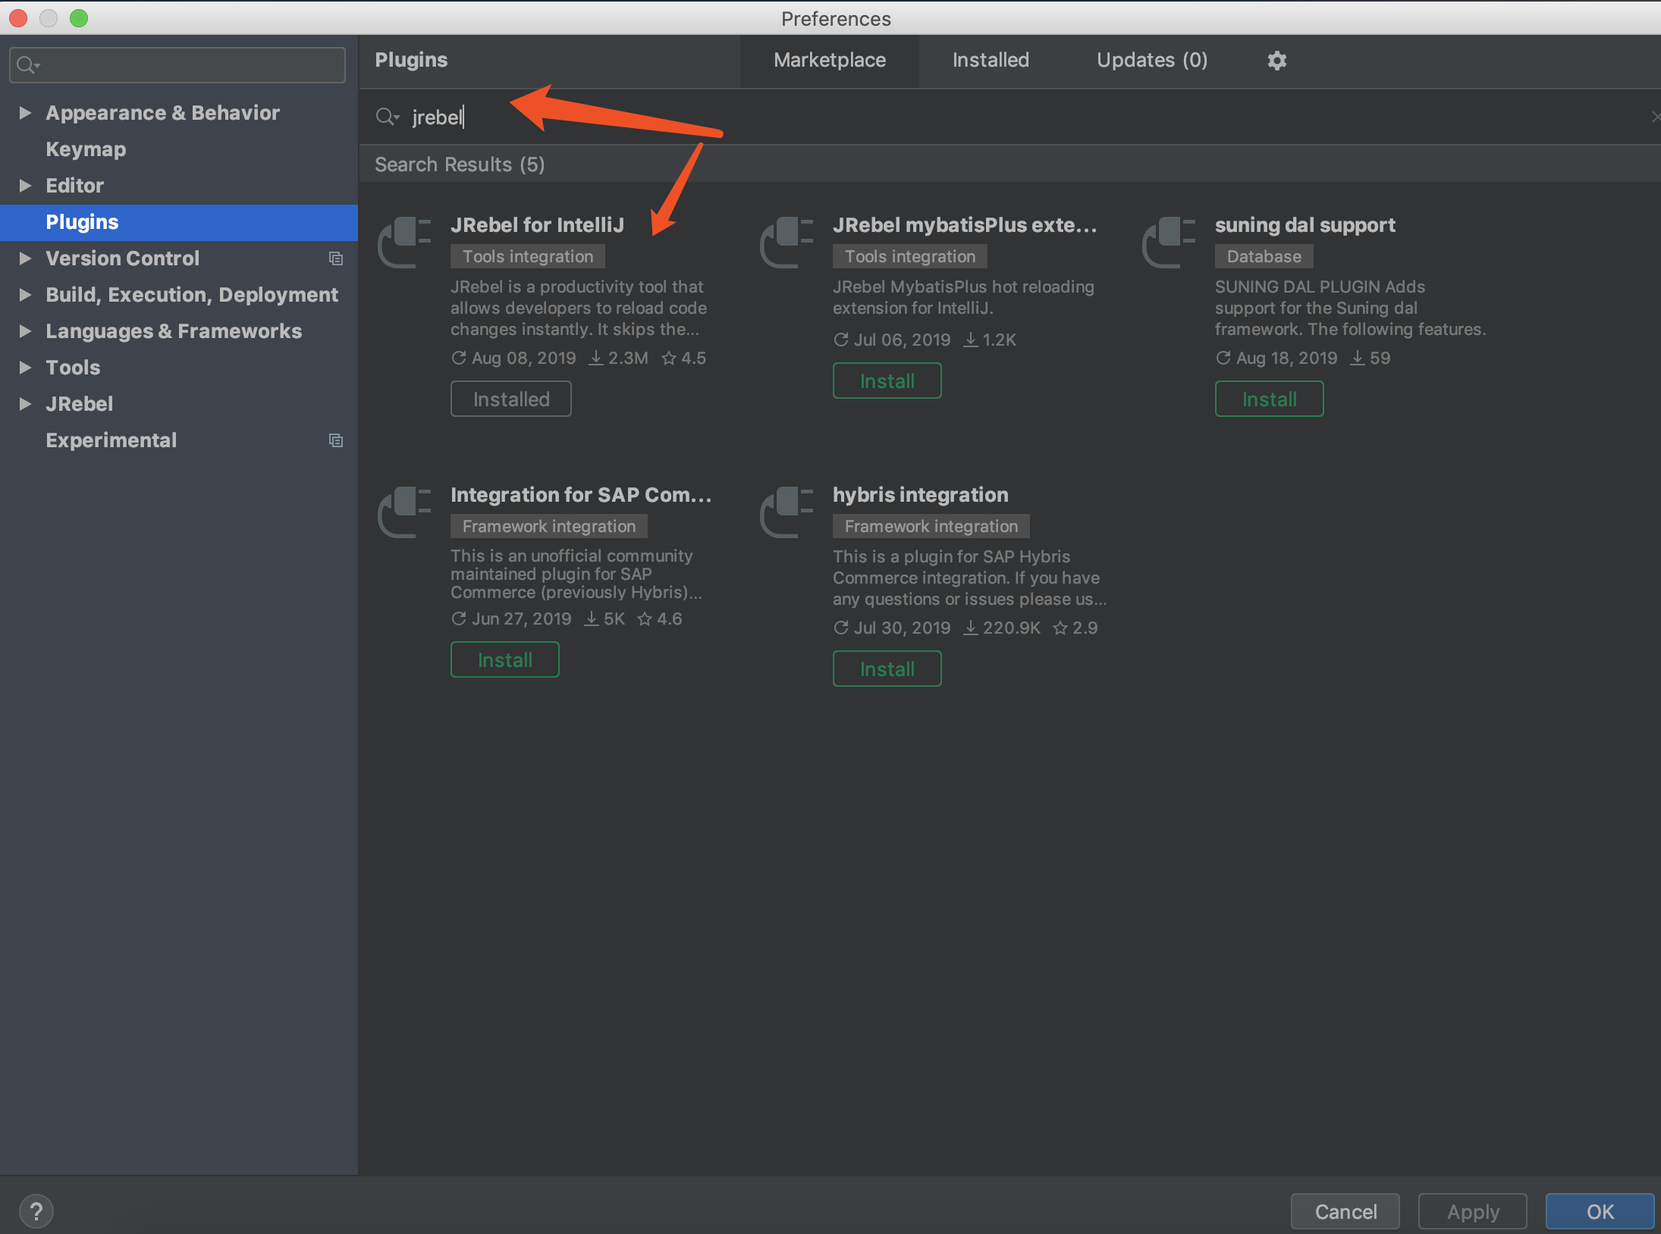Click the 220.9K downloads count of hybris integration
The height and width of the screenshot is (1234, 1661).
tap(1001, 628)
